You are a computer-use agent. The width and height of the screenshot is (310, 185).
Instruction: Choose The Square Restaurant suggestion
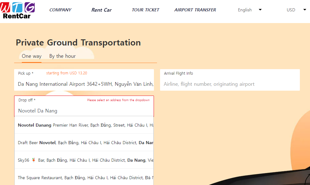(x=84, y=178)
